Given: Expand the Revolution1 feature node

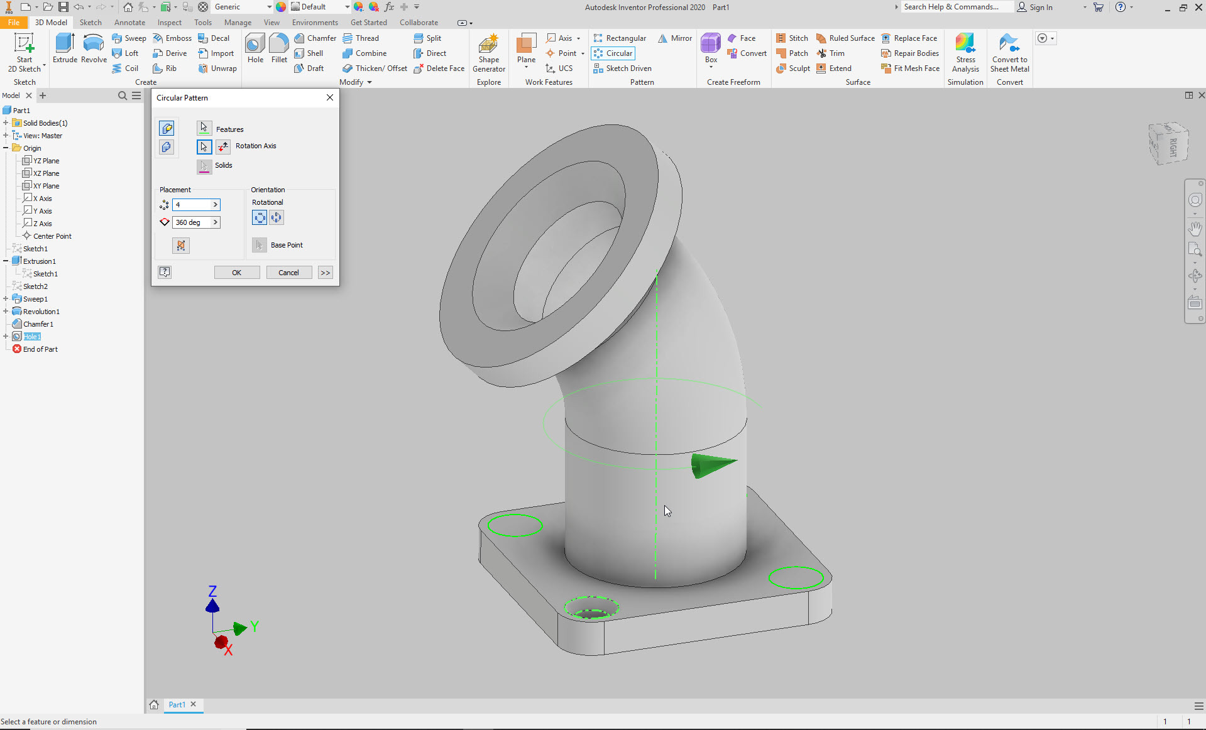Looking at the screenshot, I should tap(6, 312).
